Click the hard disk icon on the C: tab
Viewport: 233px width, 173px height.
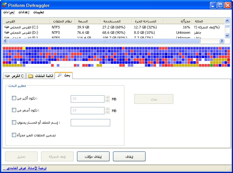[x=7, y=76]
